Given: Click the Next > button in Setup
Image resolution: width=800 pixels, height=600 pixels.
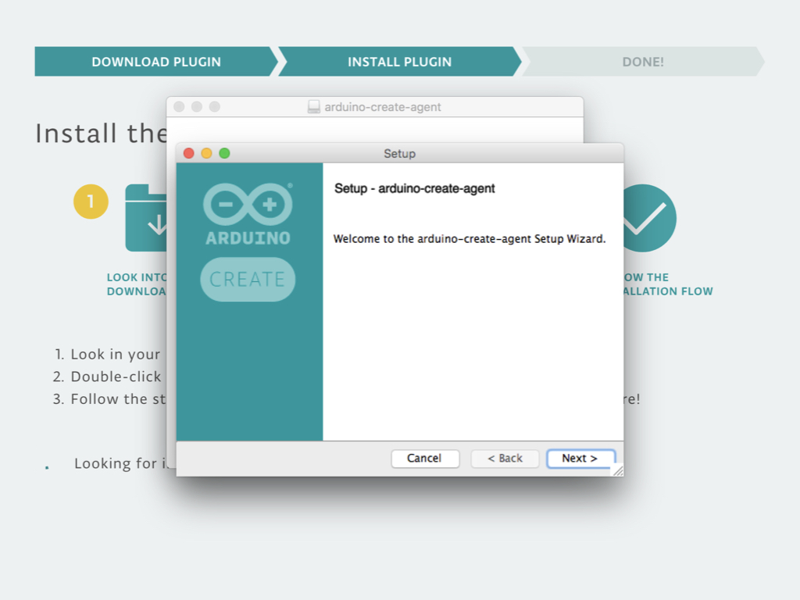Looking at the screenshot, I should 580,458.
